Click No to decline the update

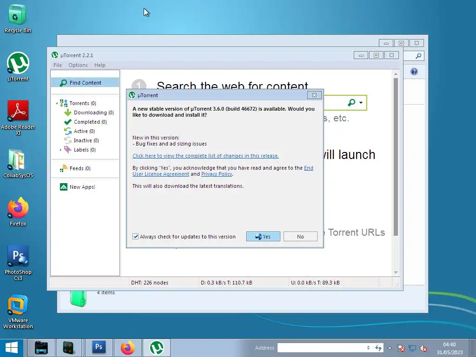click(x=300, y=237)
